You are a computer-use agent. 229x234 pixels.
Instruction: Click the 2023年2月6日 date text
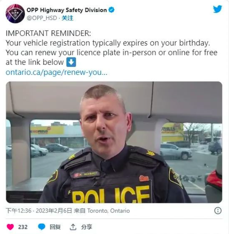54,211
